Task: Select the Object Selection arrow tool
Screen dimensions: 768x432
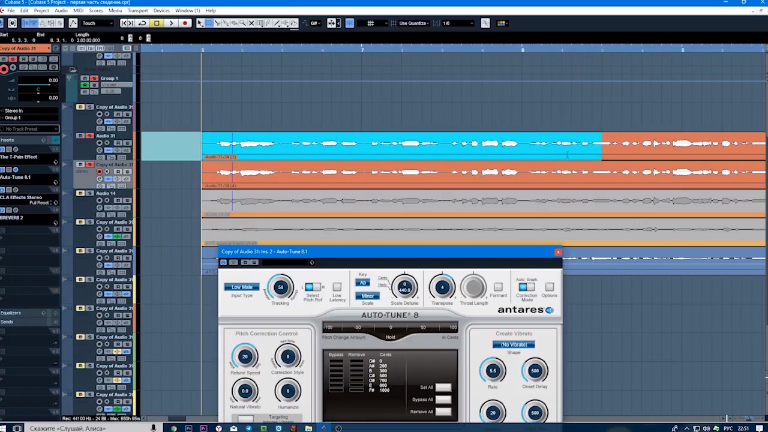Action: (x=200, y=23)
